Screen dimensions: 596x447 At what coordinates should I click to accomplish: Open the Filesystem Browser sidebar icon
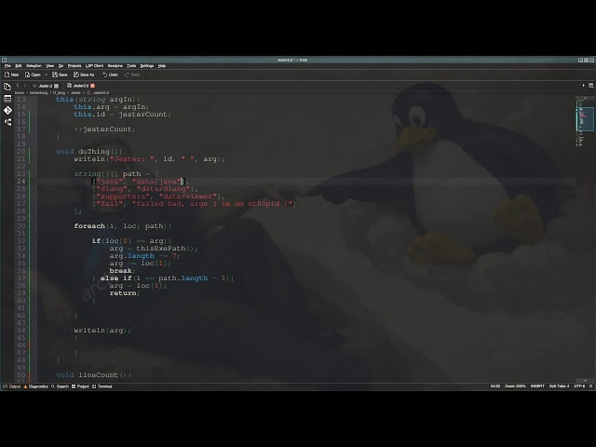7,99
